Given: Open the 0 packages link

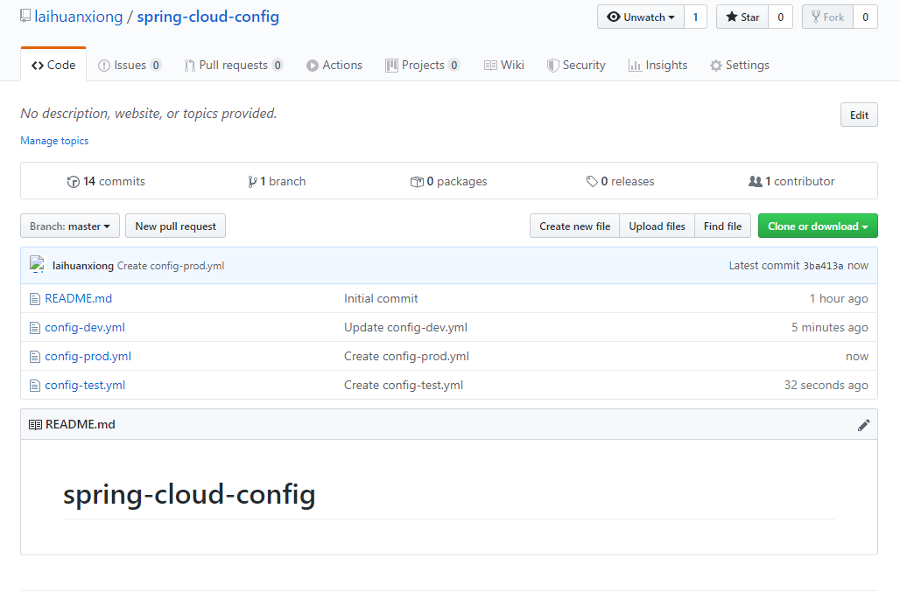Looking at the screenshot, I should (x=449, y=181).
